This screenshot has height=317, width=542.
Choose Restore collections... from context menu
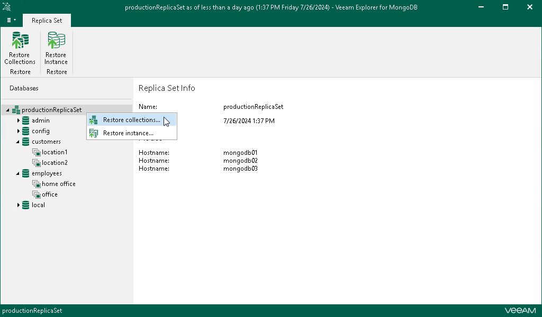point(132,120)
